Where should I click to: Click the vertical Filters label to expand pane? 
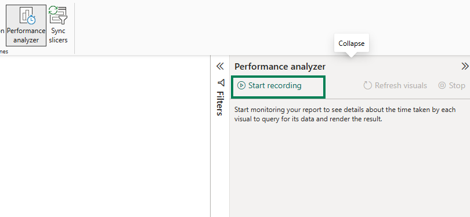coord(220,103)
